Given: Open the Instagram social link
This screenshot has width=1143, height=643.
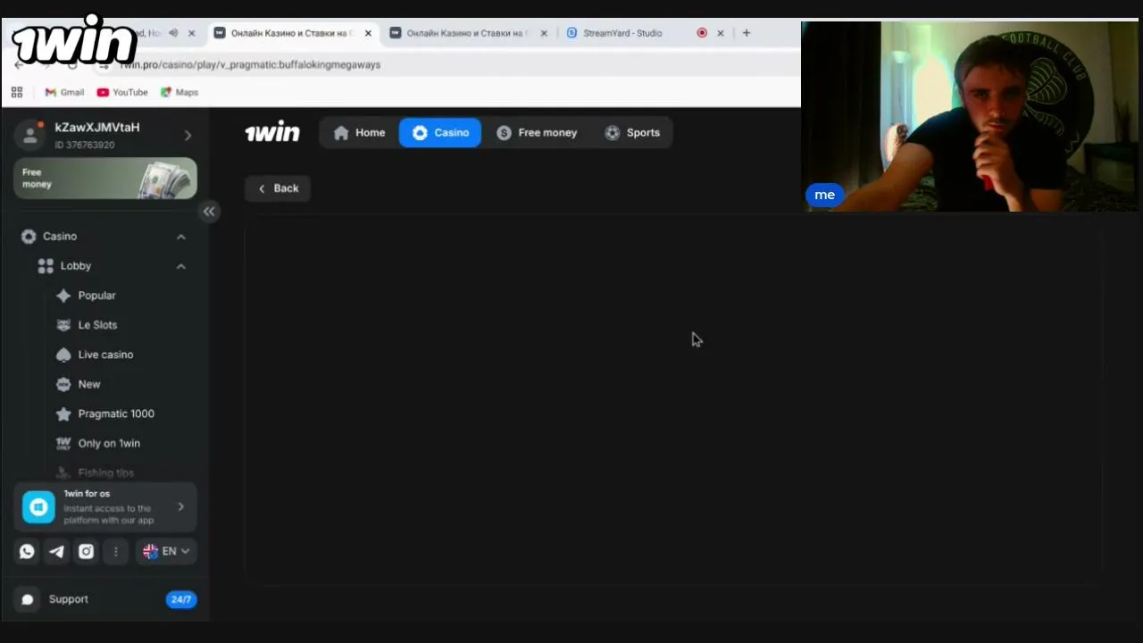Looking at the screenshot, I should pos(86,552).
